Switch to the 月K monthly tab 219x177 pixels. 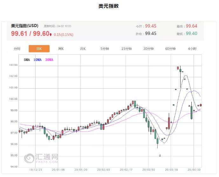[x=83, y=49]
